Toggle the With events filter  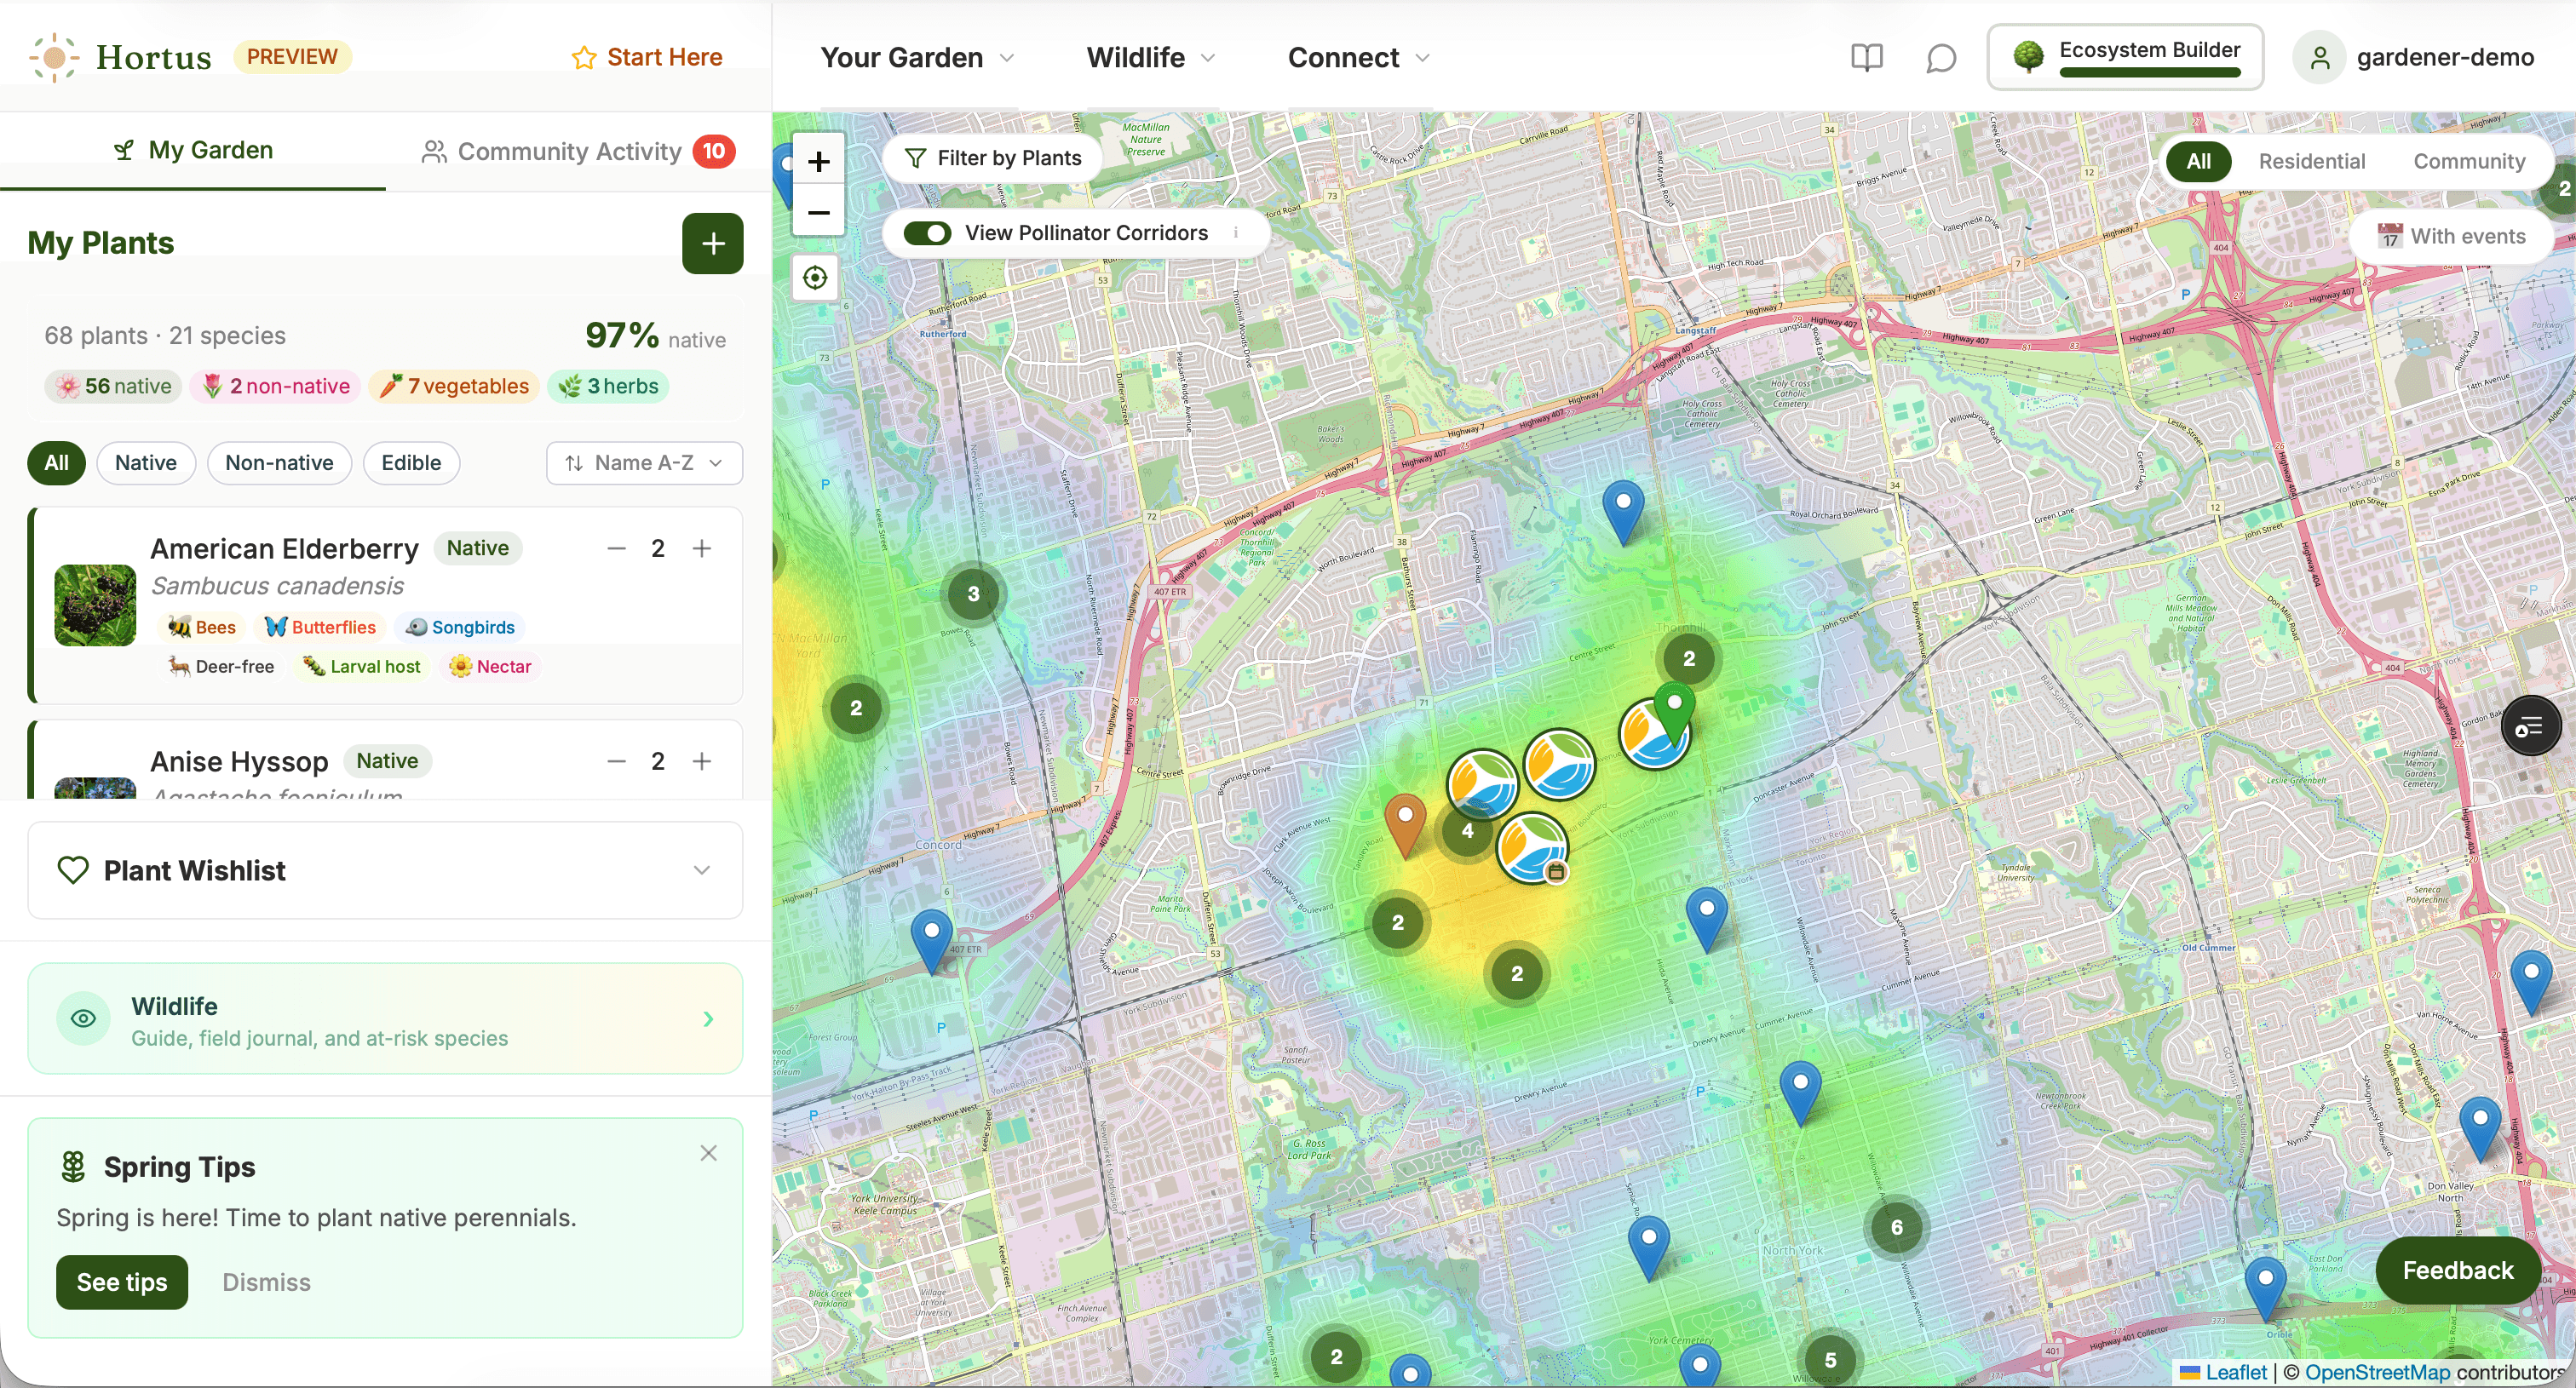pyautogui.click(x=2451, y=236)
